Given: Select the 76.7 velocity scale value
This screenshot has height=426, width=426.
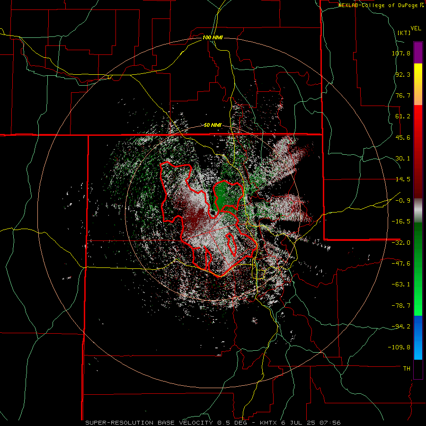Looking at the screenshot, I should tap(403, 95).
